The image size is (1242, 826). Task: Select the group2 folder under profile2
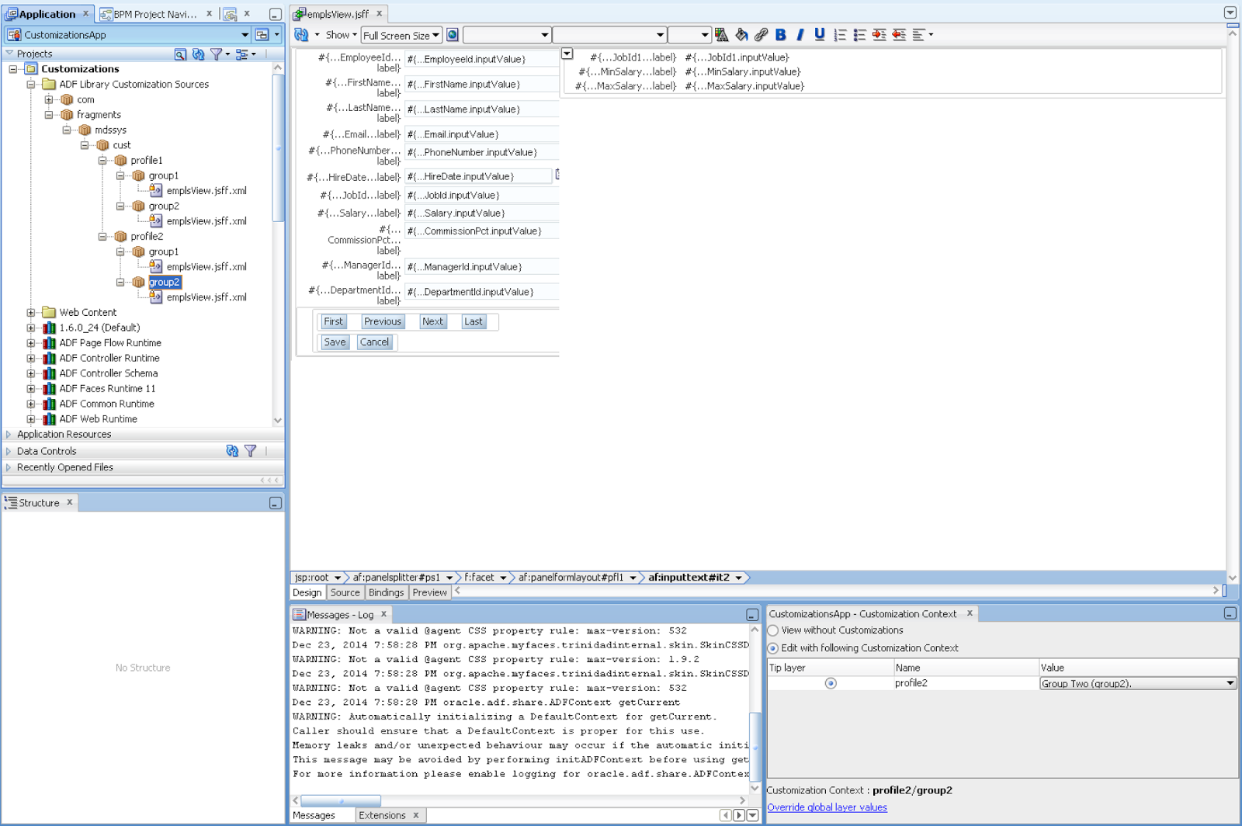(165, 283)
